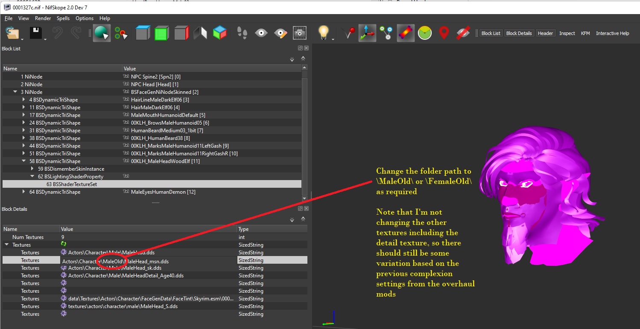
Task: Click the Type column header in Block Details
Action: tap(272, 229)
